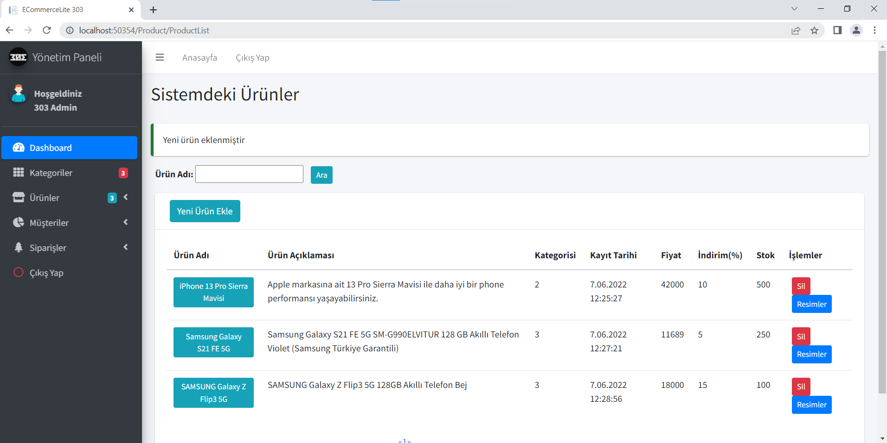Click the Siparişler tree icon
Screen dimensions: 887x443
(x=19, y=248)
